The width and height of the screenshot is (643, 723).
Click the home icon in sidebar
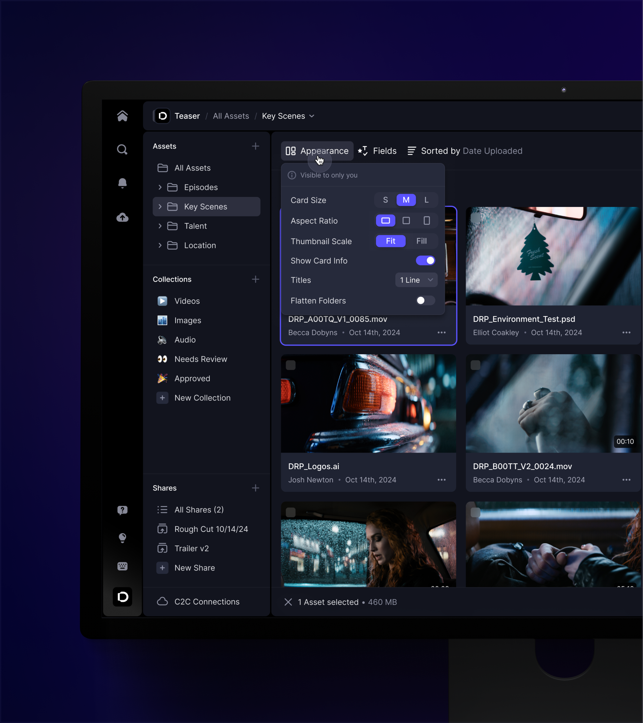coord(122,116)
